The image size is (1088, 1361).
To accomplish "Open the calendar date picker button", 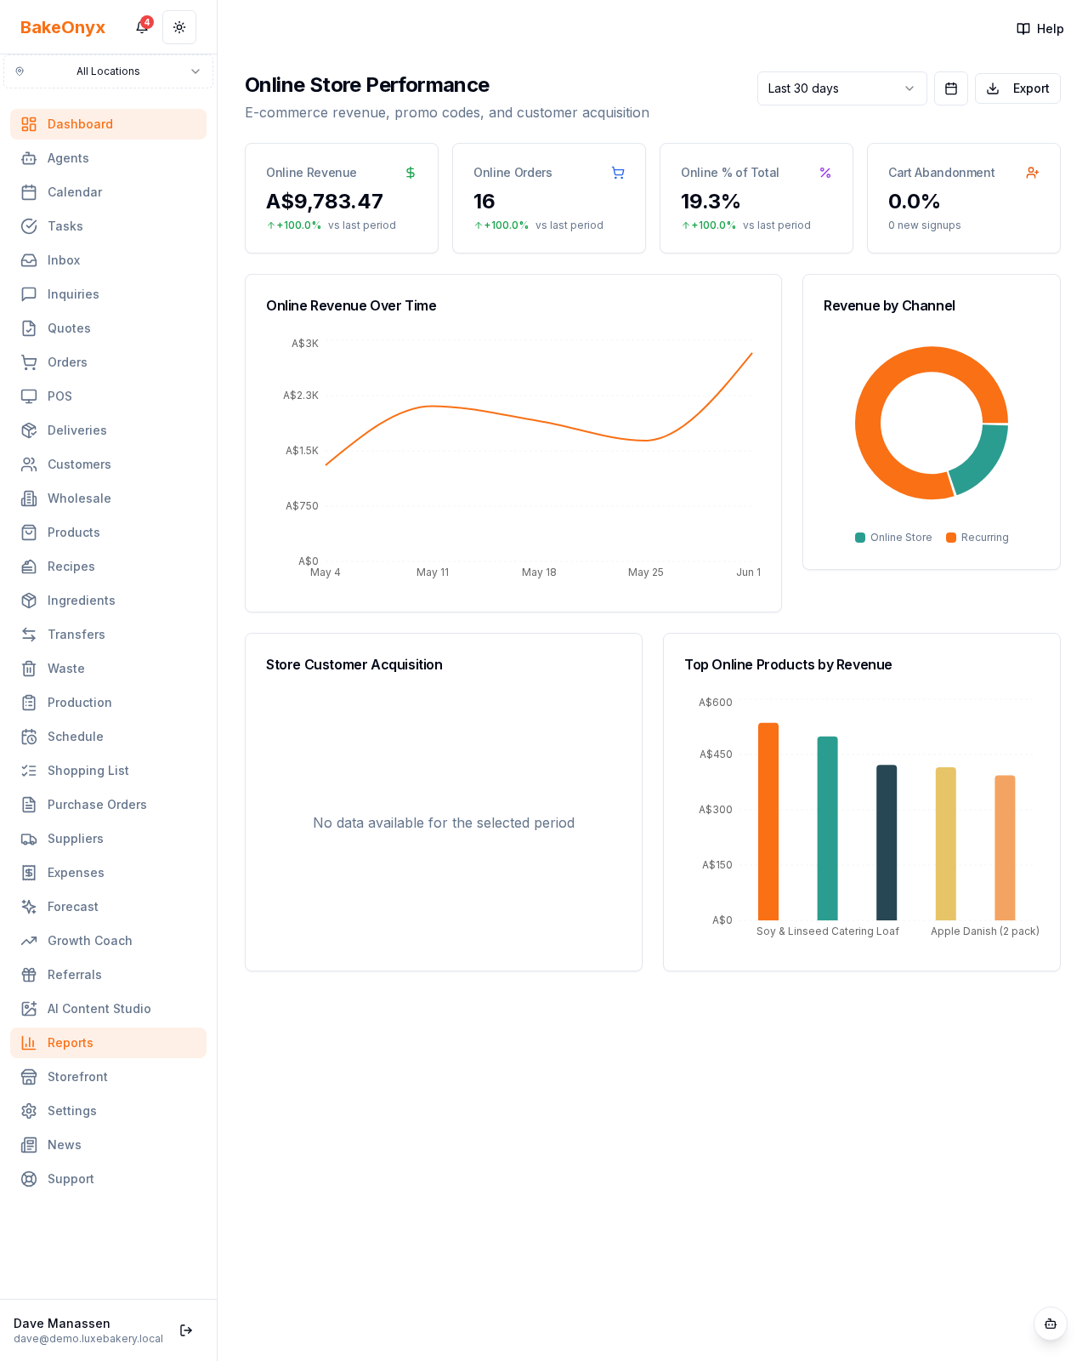I will (951, 88).
